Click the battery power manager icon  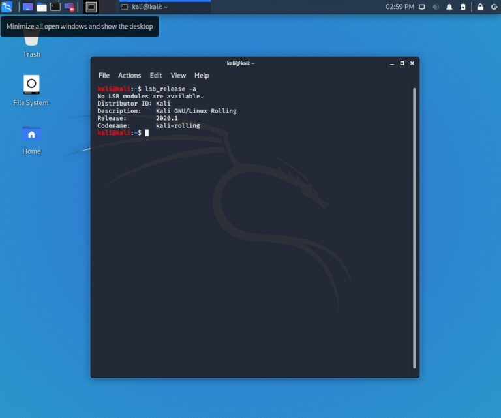coord(463,7)
